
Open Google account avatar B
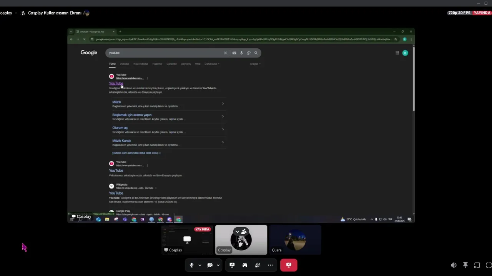point(405,53)
